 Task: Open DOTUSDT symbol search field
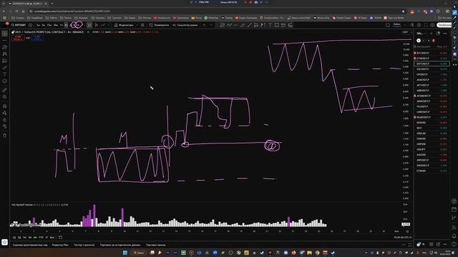[19, 25]
